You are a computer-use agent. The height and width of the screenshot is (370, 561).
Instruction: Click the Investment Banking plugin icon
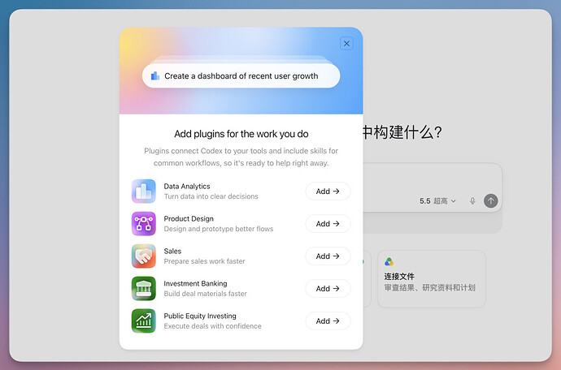click(x=143, y=289)
